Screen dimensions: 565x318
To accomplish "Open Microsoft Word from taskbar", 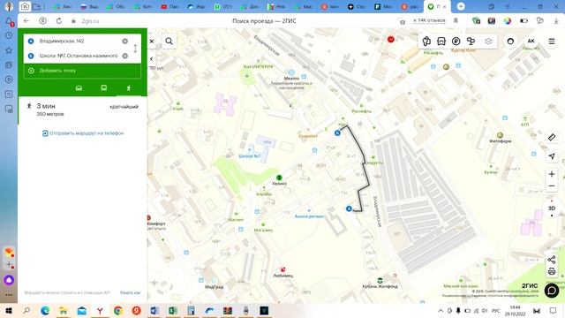I will click(x=154, y=311).
